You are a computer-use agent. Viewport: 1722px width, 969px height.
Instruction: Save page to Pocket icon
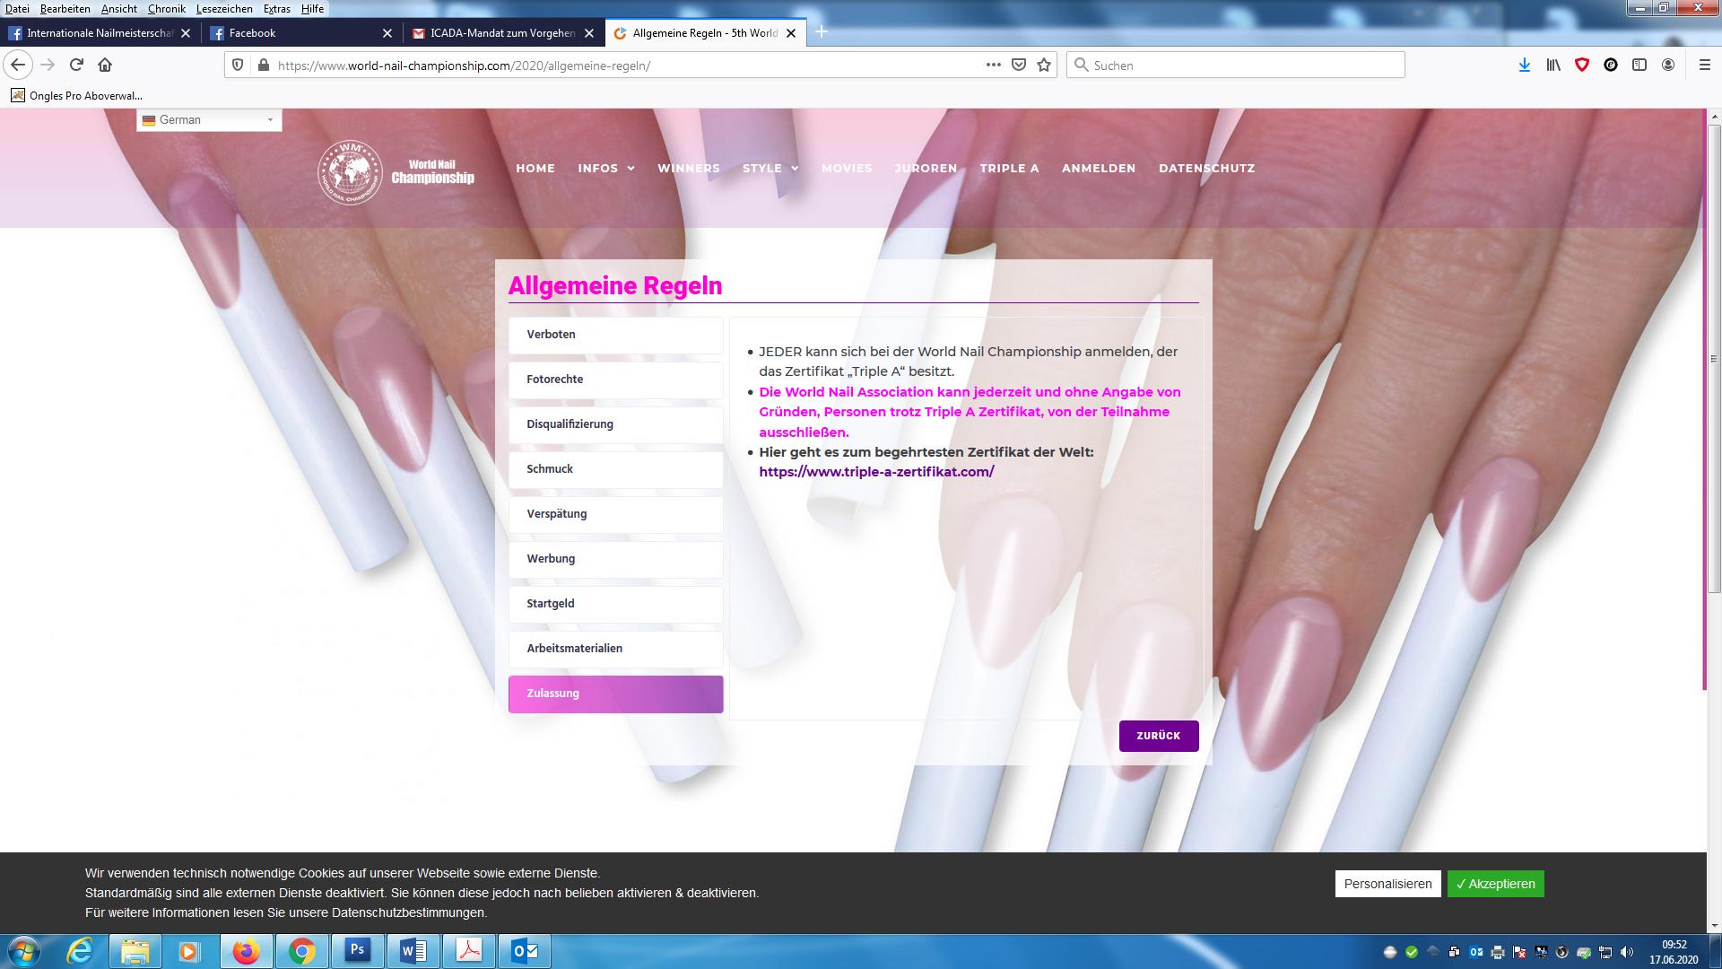1019,65
